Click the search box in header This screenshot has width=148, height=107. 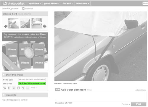coord(145,3)
